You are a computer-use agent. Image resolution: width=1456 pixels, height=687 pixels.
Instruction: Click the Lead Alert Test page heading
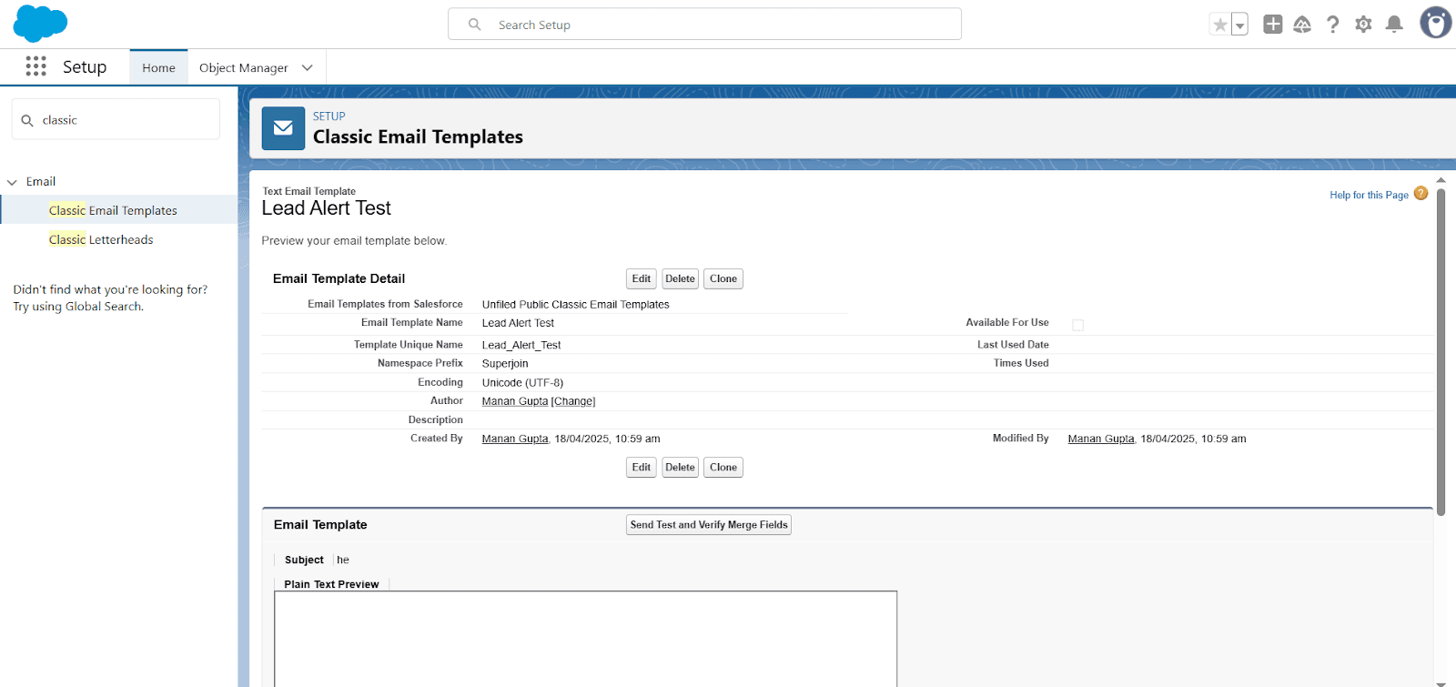coord(327,208)
